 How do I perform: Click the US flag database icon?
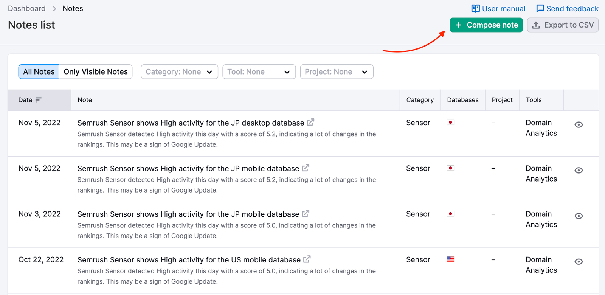[450, 259]
